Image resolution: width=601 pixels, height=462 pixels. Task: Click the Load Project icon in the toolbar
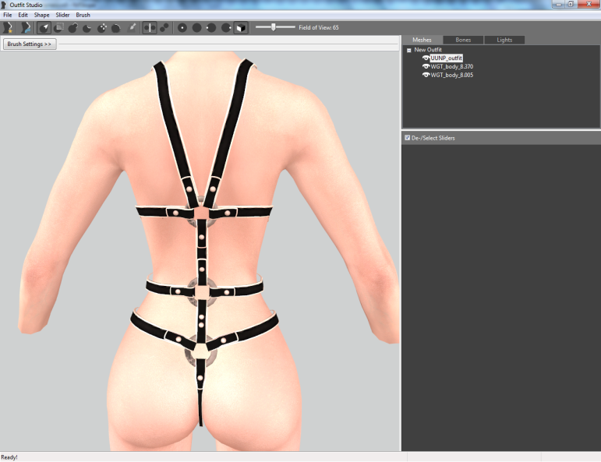click(x=26, y=27)
